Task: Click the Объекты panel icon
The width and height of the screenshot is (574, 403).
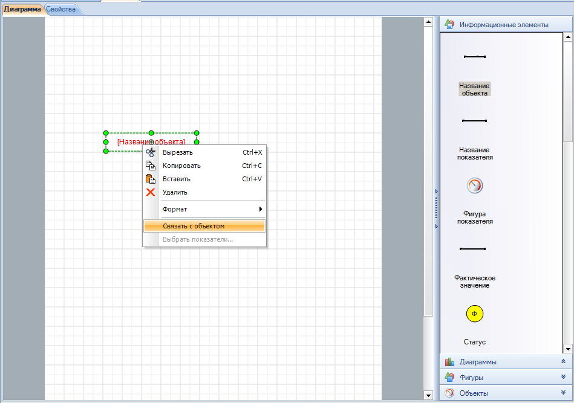Action: (449, 393)
